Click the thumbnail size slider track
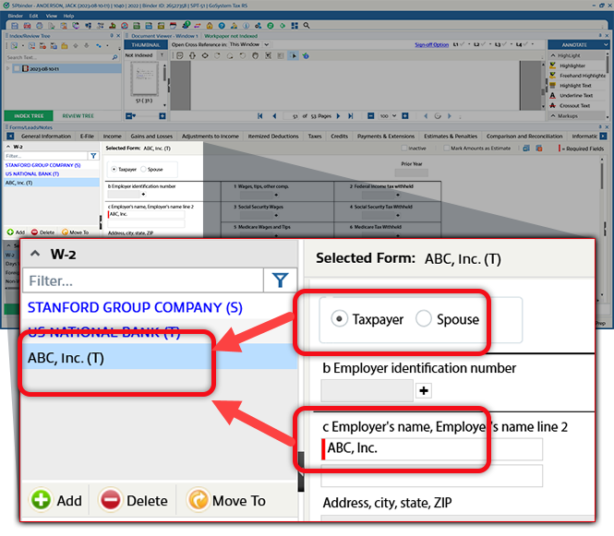 tap(147, 116)
